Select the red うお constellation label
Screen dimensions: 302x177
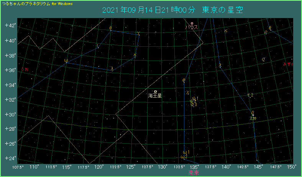pos(25,69)
